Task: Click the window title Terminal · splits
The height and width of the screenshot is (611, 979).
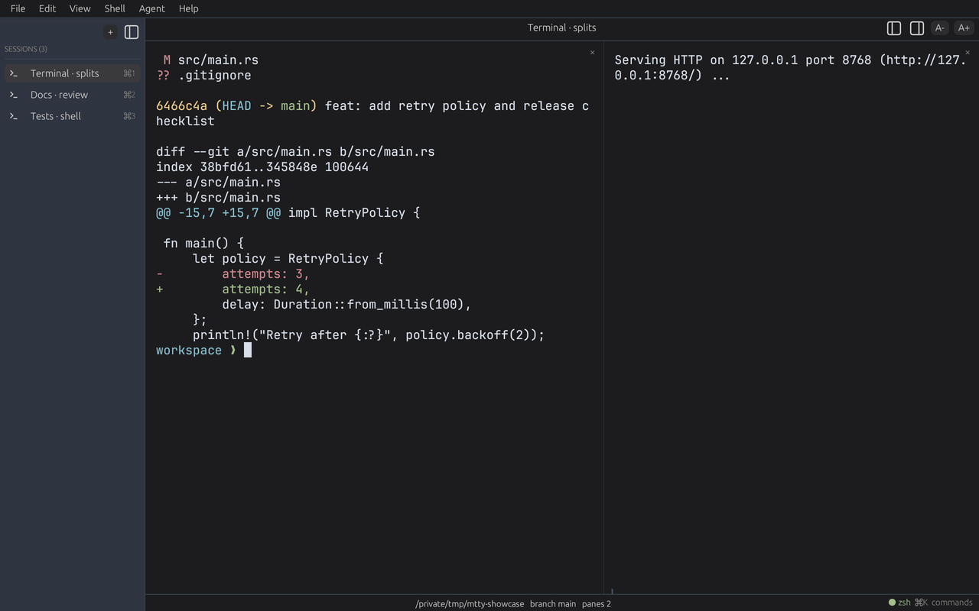Action: pos(562,27)
